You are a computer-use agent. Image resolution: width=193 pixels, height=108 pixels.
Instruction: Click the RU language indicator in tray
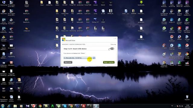pyautogui.click(x=172, y=106)
